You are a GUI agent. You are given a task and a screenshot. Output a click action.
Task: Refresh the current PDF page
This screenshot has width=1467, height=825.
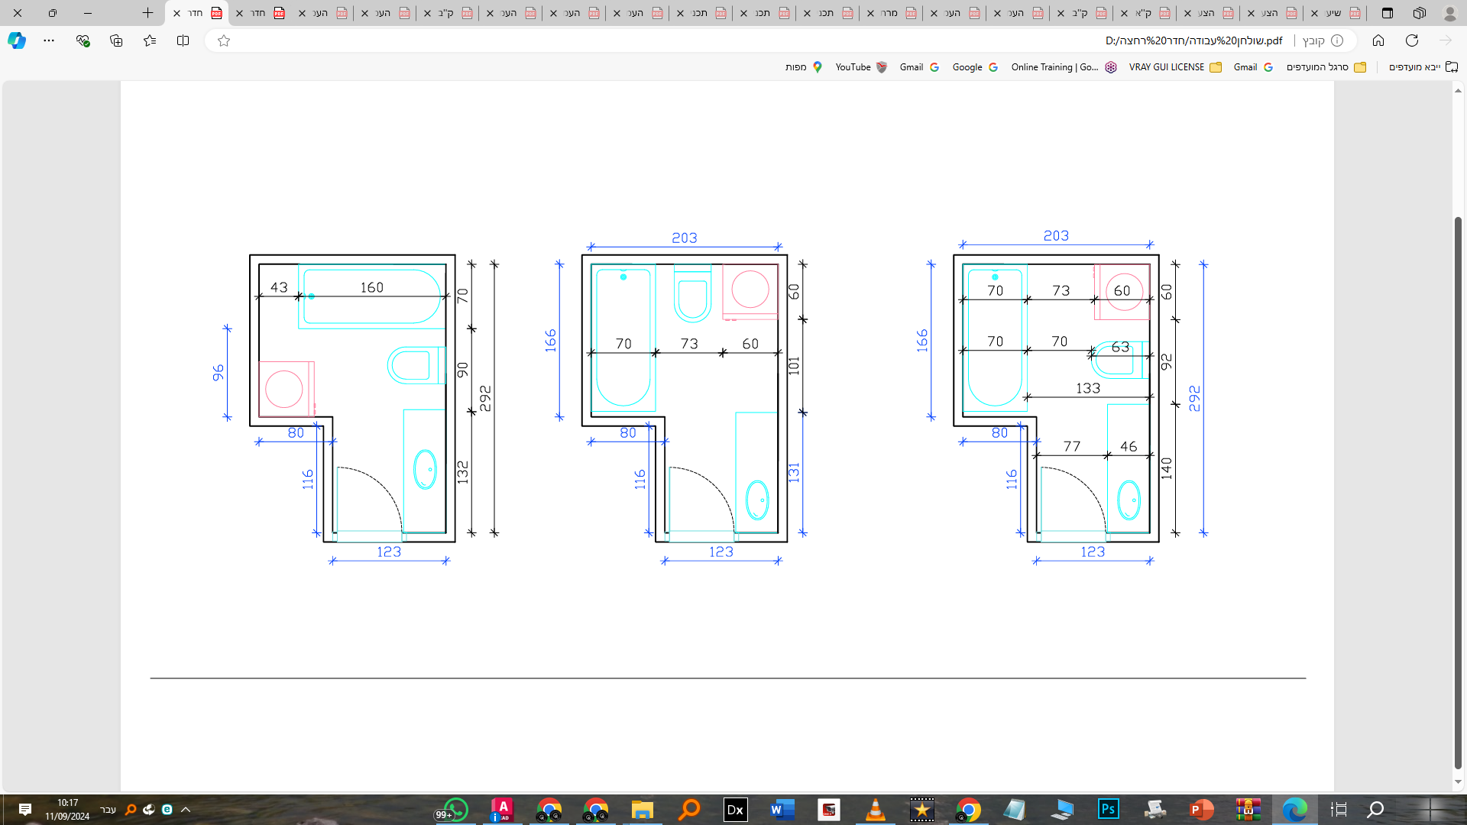pyautogui.click(x=1411, y=40)
